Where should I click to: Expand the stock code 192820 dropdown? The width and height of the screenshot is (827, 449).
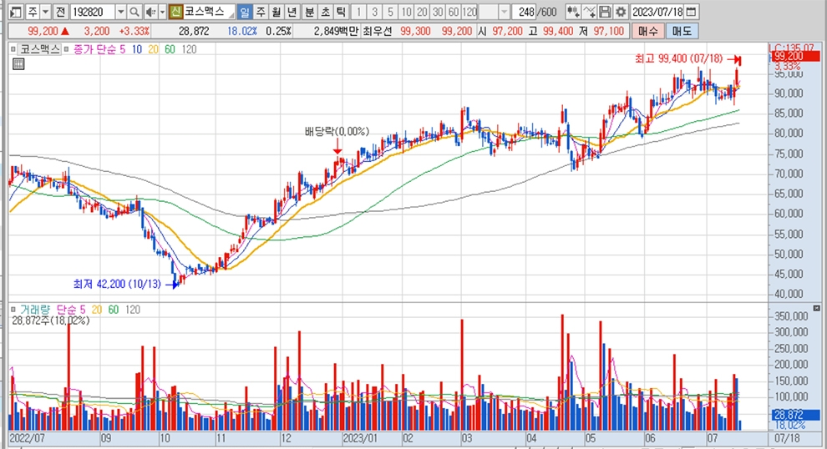tap(120, 13)
